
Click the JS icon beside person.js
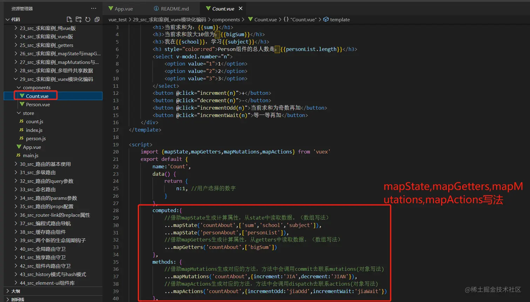click(21, 138)
